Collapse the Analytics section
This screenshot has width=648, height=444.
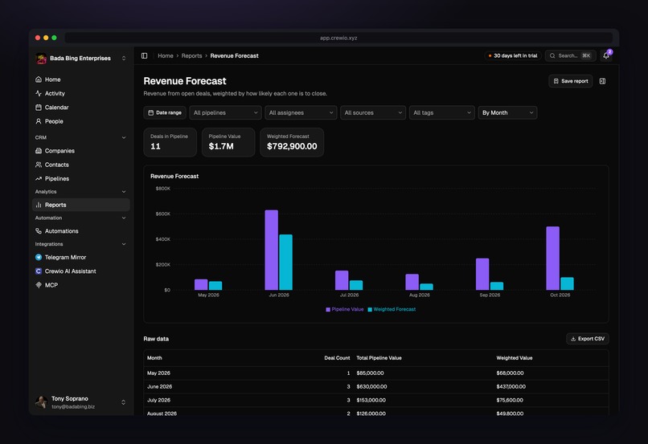(124, 192)
